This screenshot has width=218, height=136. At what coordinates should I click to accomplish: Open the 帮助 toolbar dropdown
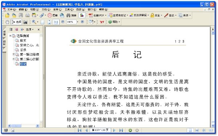[114, 22]
